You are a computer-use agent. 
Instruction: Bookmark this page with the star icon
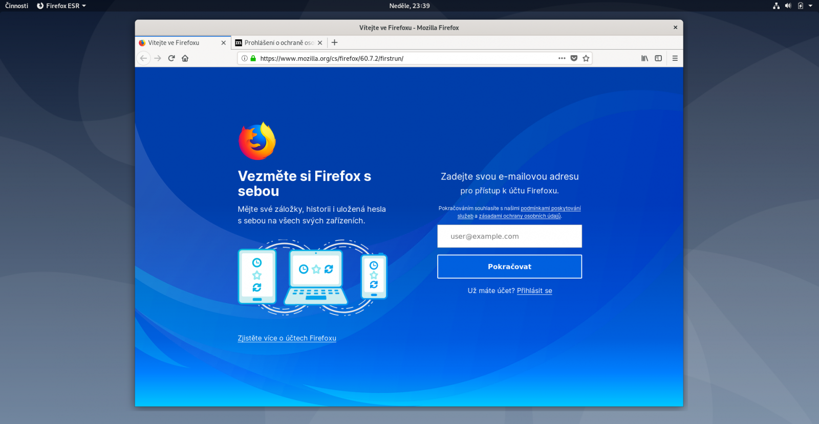[x=586, y=58]
